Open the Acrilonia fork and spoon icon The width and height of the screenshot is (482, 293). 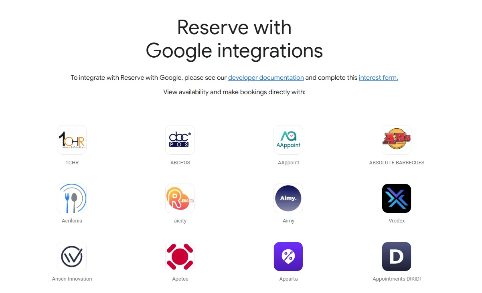coord(72,198)
